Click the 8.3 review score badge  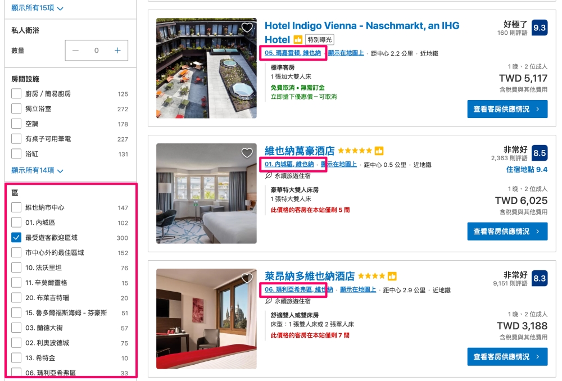[x=540, y=279]
